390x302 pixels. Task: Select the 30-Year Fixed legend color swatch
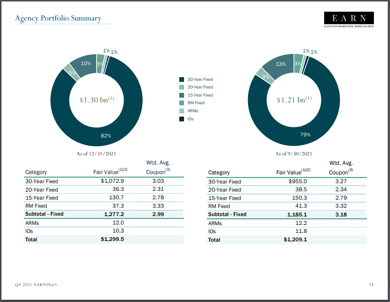pyautogui.click(x=181, y=79)
